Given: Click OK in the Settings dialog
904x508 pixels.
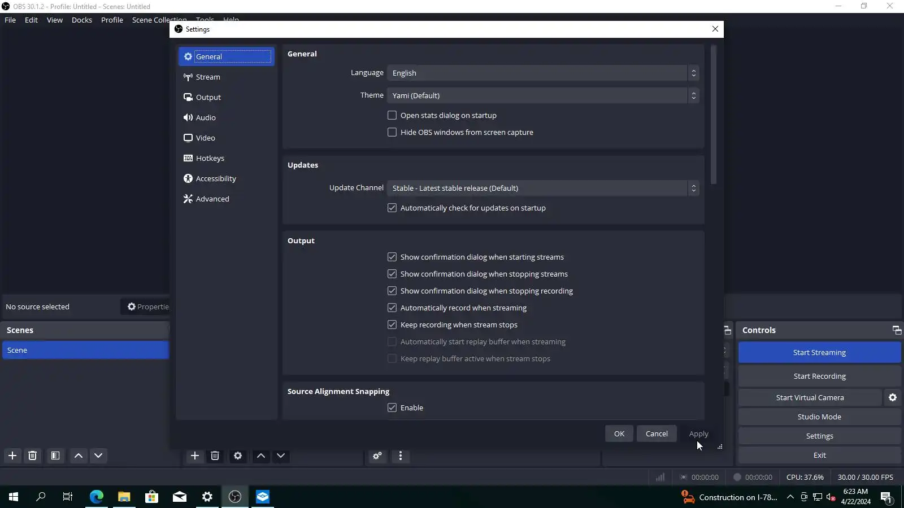Looking at the screenshot, I should pyautogui.click(x=619, y=433).
